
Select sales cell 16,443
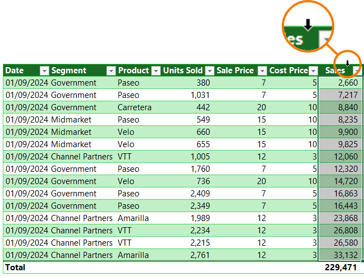coord(340,205)
